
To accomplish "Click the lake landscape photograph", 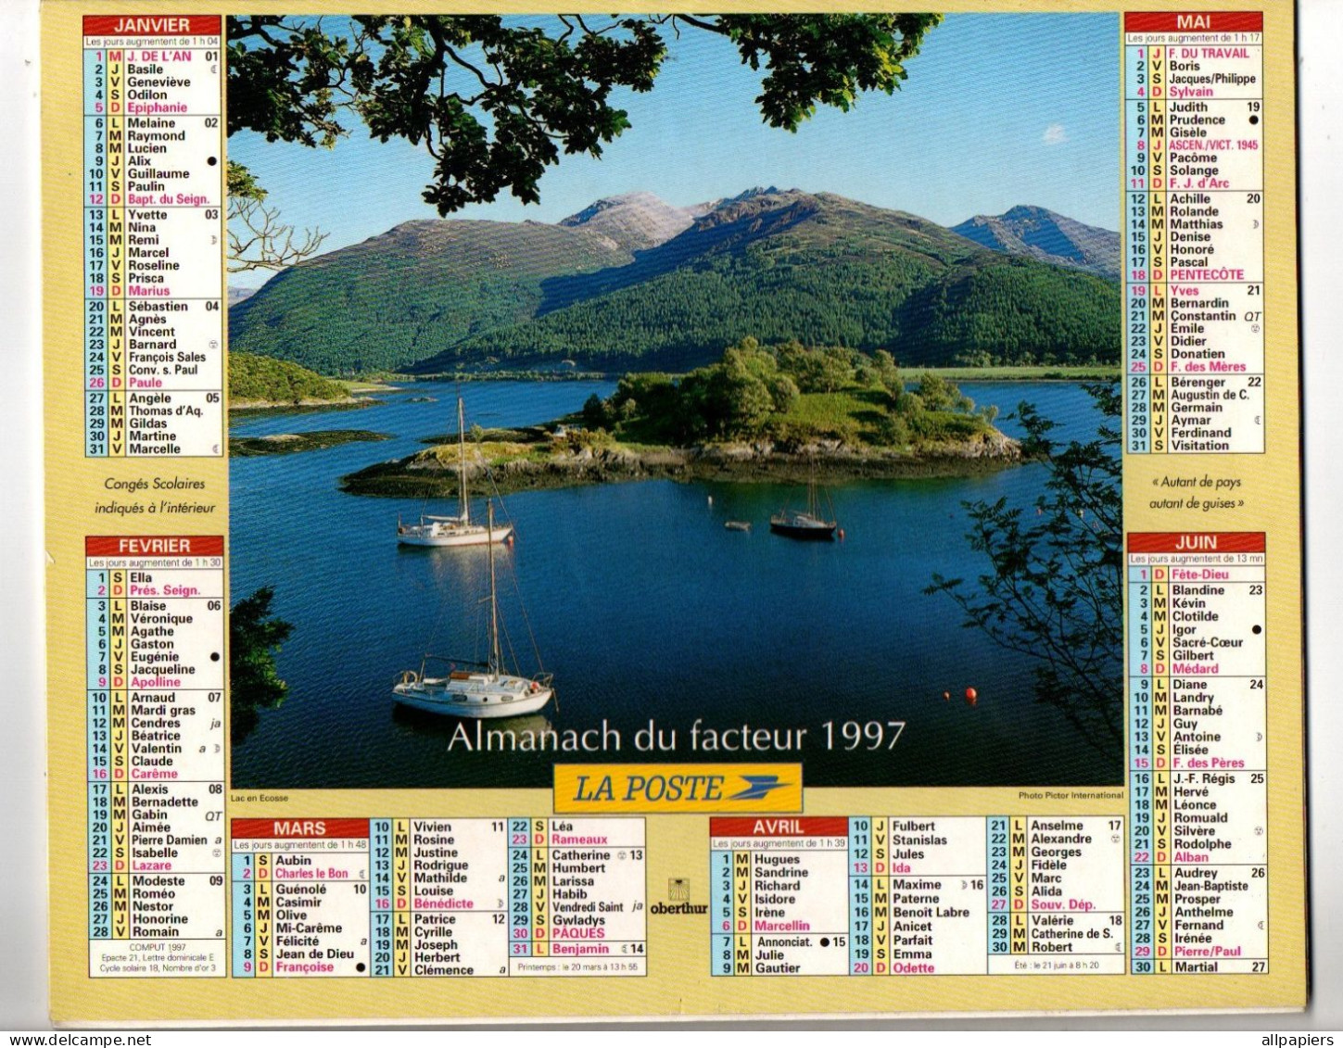I will click(675, 400).
